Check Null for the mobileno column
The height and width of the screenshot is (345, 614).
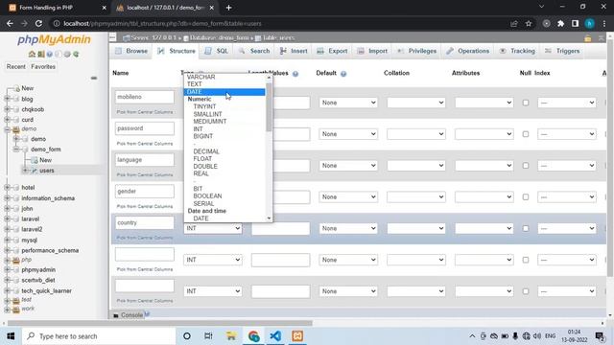pyautogui.click(x=526, y=103)
